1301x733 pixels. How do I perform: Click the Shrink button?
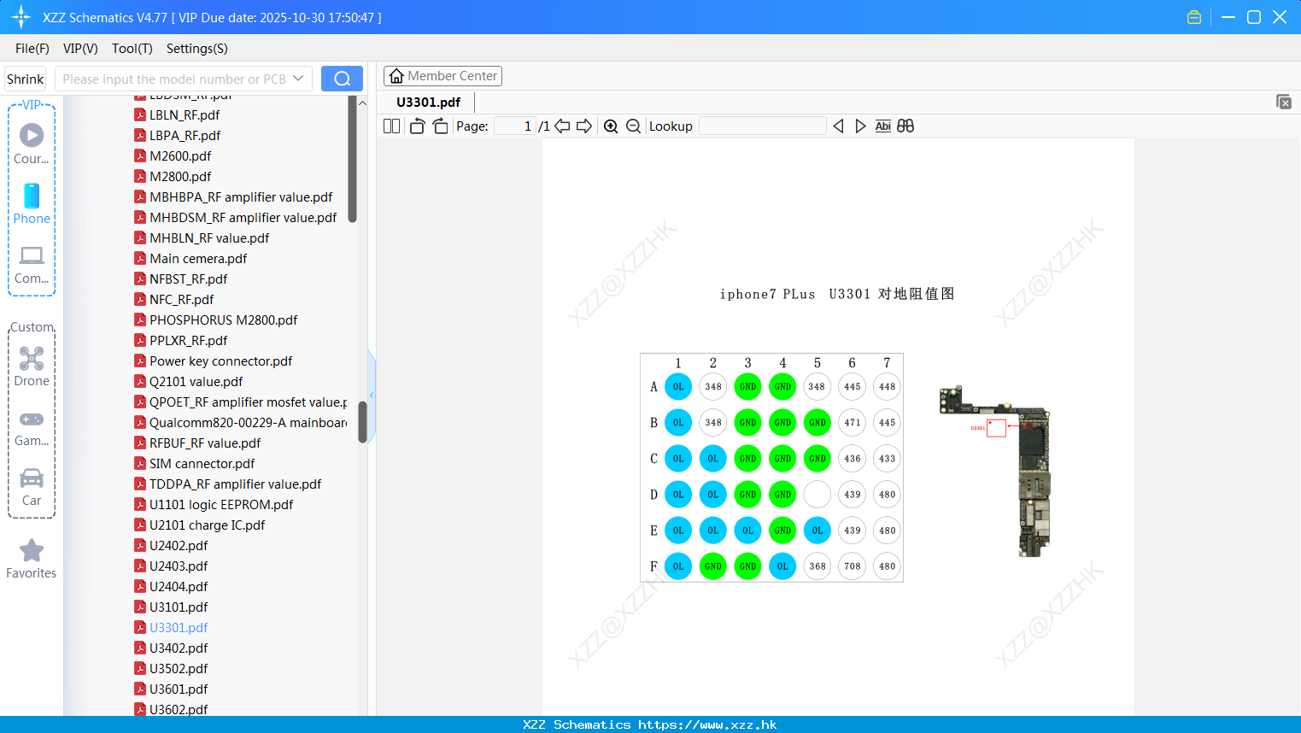click(x=25, y=79)
